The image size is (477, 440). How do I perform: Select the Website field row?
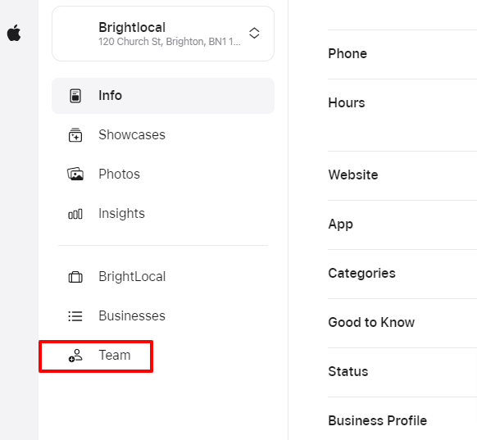(402, 175)
